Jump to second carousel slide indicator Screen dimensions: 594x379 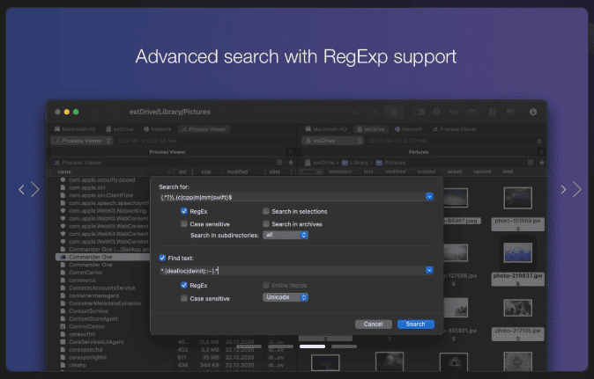(x=280, y=346)
